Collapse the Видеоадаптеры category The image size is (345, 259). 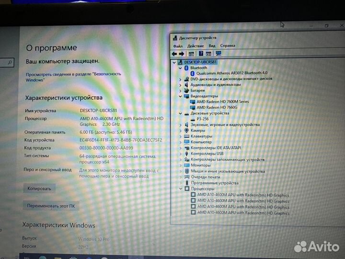pyautogui.click(x=180, y=96)
